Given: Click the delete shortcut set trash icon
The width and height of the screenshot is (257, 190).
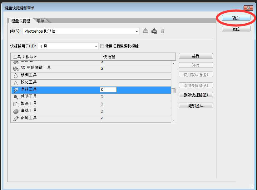Looking at the screenshot, I should tap(163, 31).
